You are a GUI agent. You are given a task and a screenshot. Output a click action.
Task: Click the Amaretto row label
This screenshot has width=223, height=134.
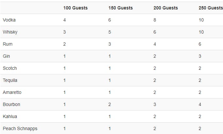(12, 92)
